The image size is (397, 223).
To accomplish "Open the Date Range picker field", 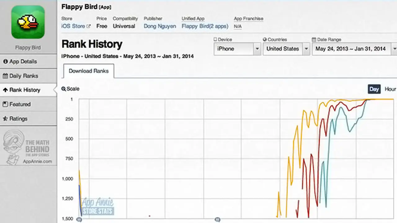I will [x=355, y=49].
